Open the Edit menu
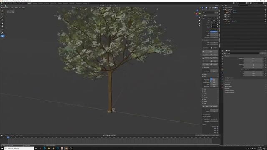The image size is (267, 150). (7, 3)
